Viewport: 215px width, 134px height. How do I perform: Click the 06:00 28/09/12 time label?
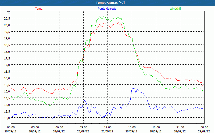click(x=59, y=129)
